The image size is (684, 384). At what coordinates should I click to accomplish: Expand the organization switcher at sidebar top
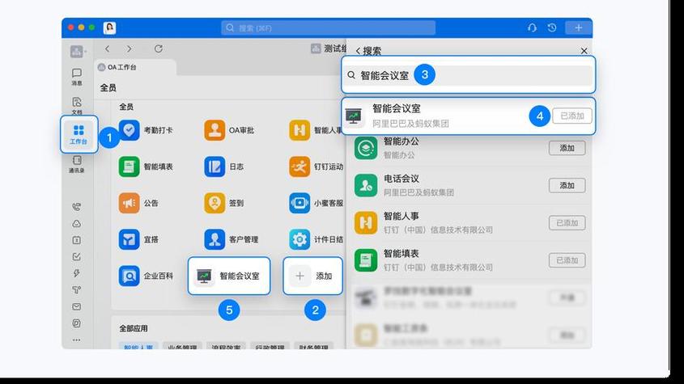[x=78, y=52]
